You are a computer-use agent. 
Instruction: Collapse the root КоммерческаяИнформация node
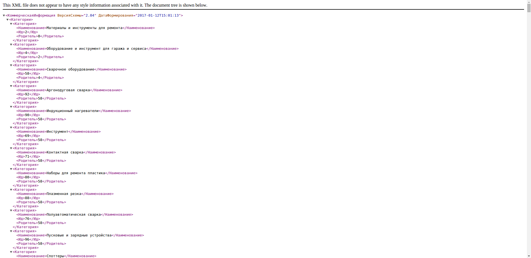click(x=4, y=15)
